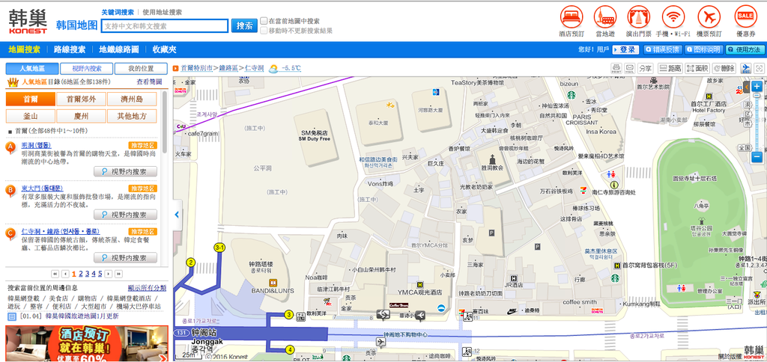Set zoom level to 洞 marker
The image size is (767, 362).
tap(747, 105)
